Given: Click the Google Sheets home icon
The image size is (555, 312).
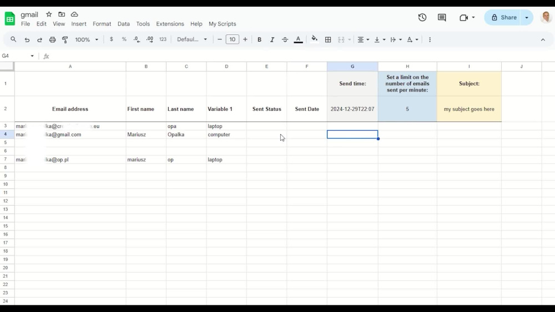Looking at the screenshot, I should [10, 19].
